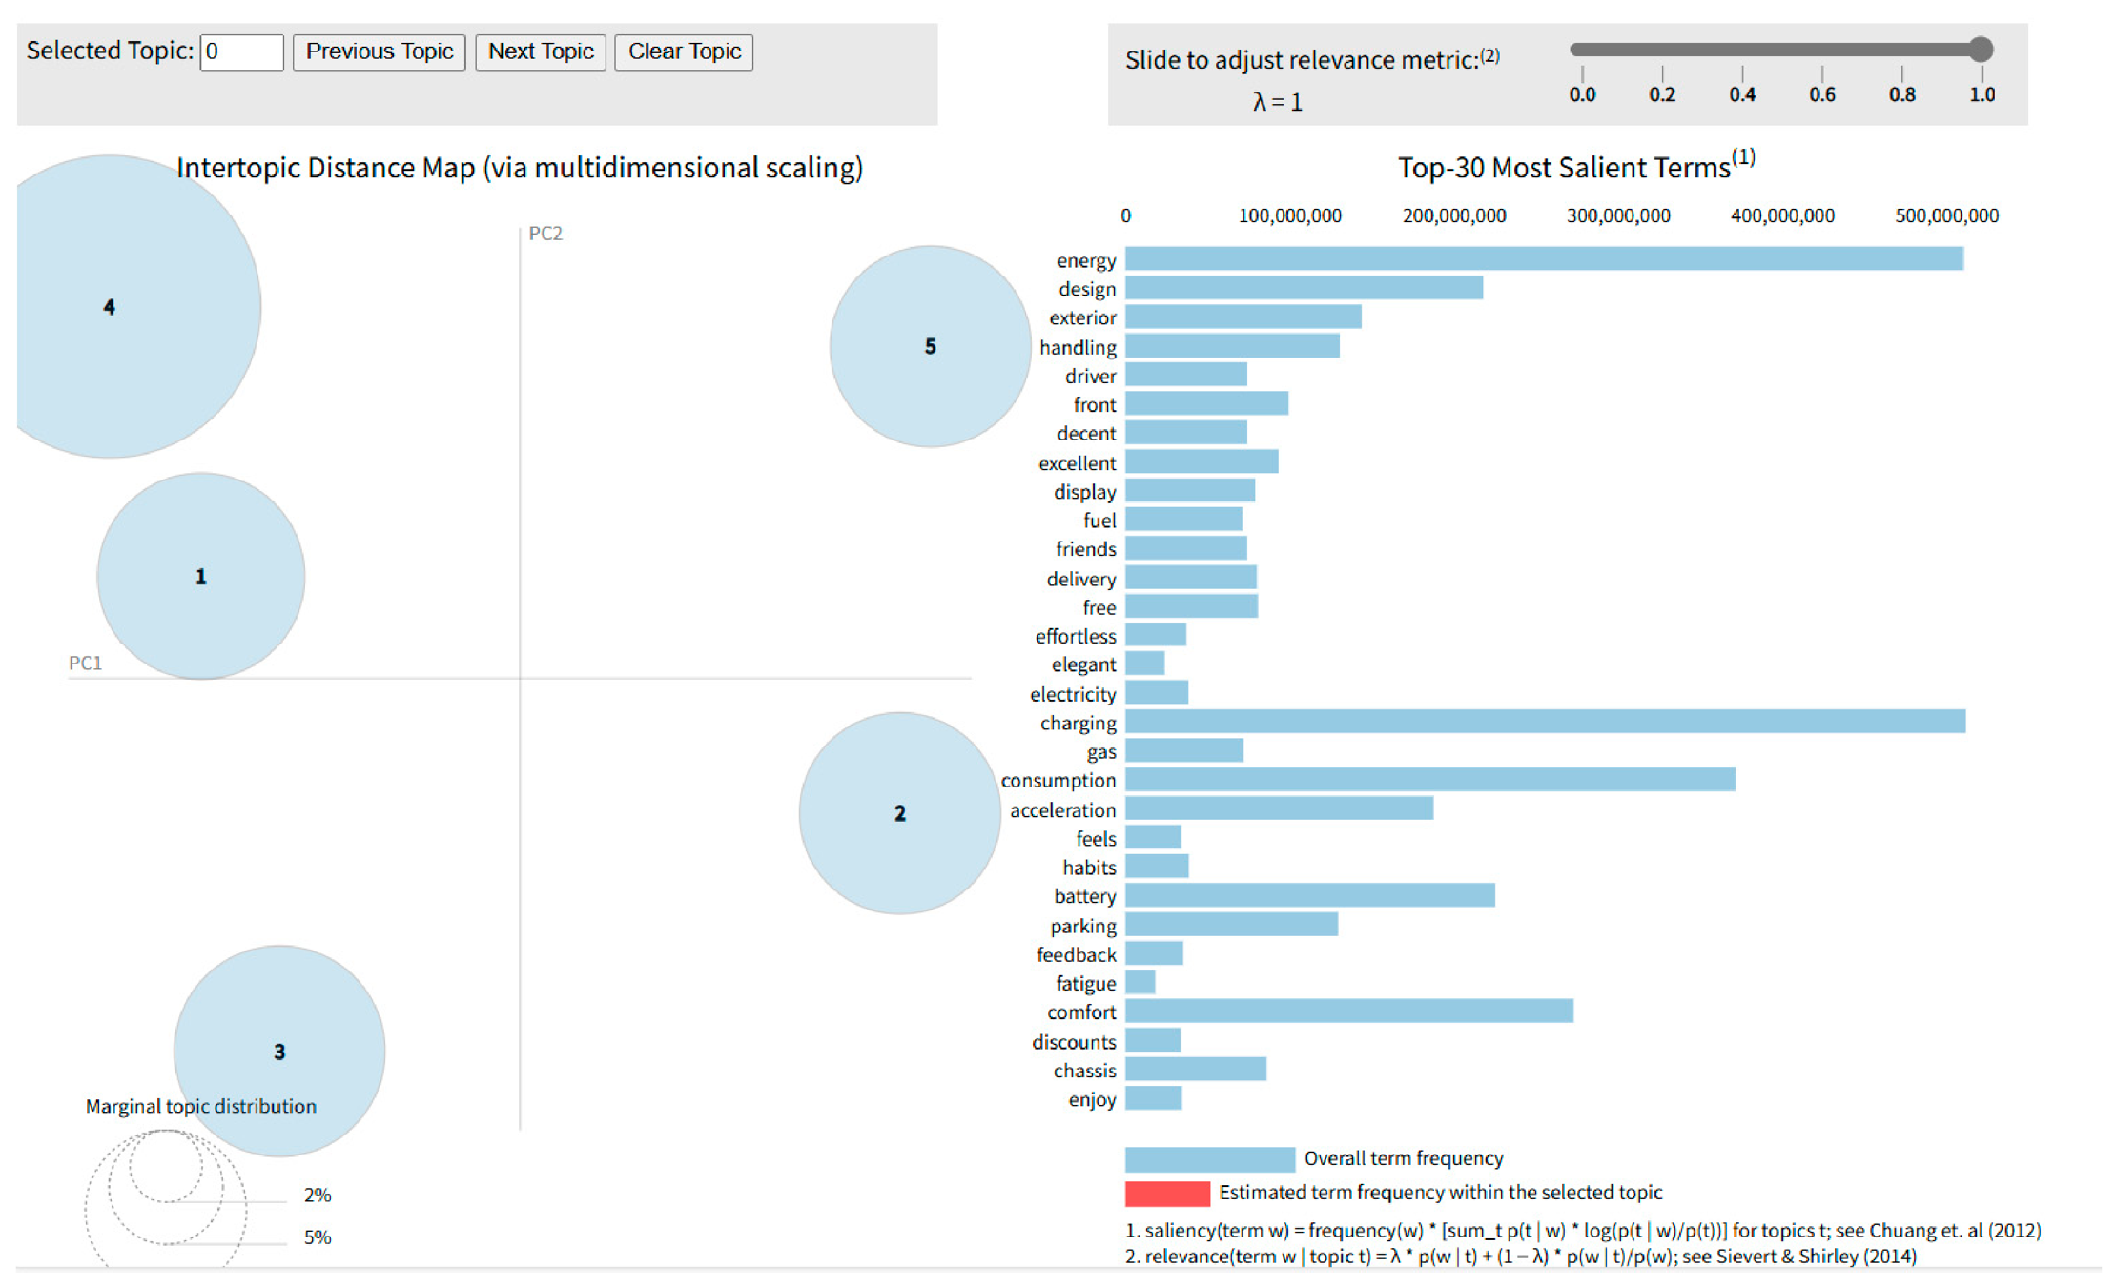Click the 'chassis' term bar
Screen dimensions: 2116x1288
[1196, 1069]
